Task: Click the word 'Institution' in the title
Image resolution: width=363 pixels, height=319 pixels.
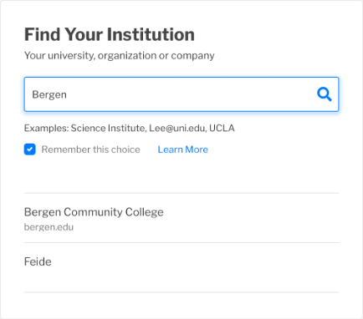Action: coord(151,34)
